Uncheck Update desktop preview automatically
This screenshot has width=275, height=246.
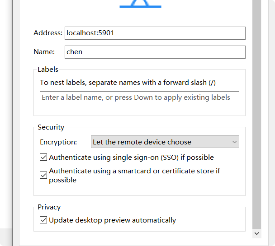click(x=43, y=220)
